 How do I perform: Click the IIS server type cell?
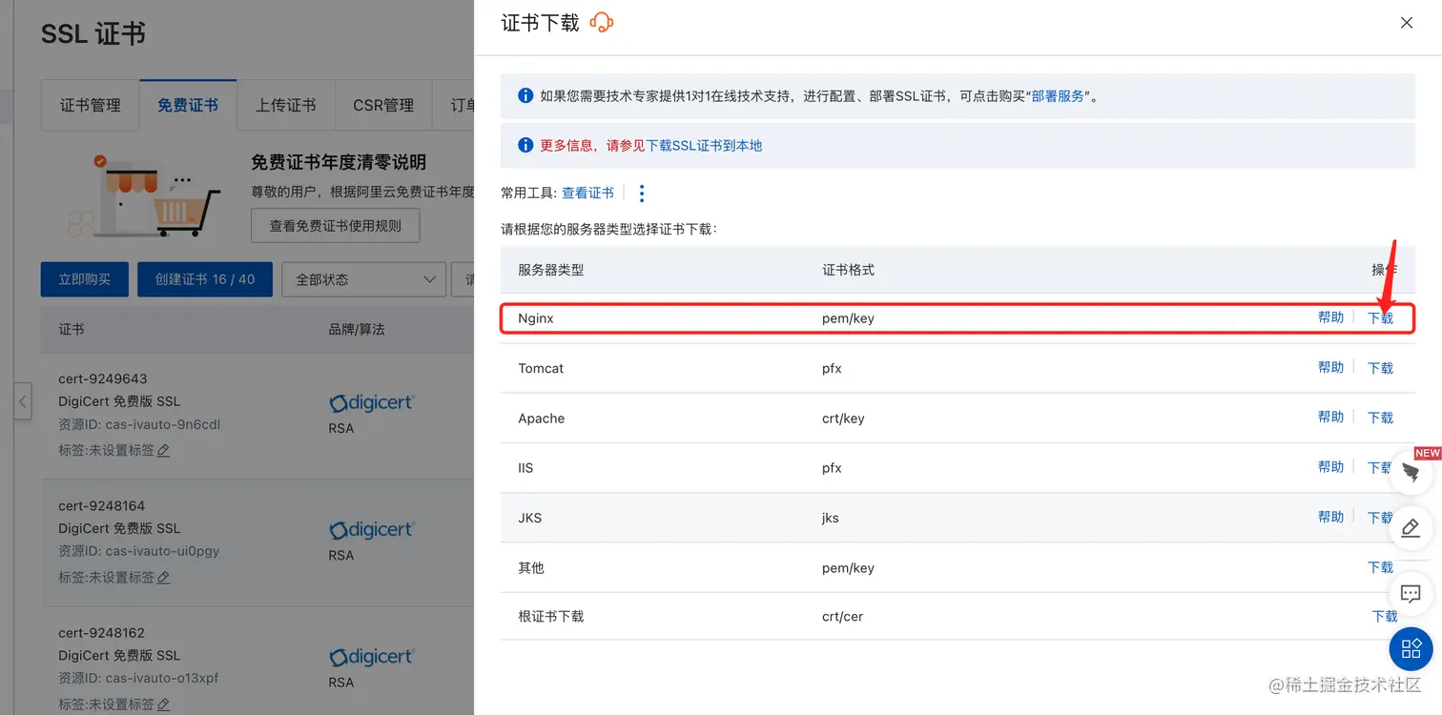(525, 468)
